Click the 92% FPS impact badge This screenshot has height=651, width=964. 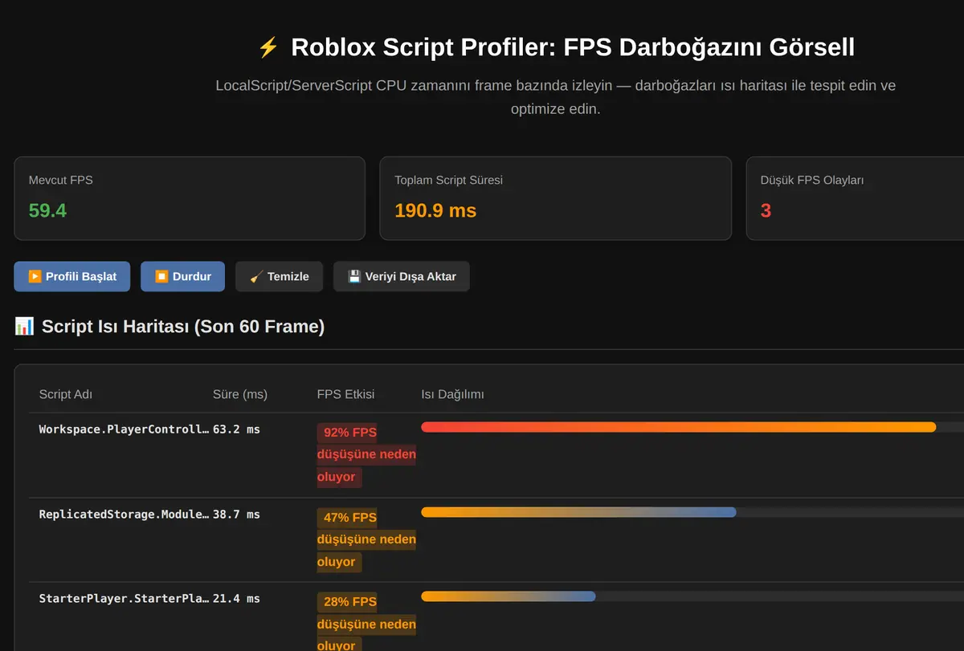pos(366,455)
